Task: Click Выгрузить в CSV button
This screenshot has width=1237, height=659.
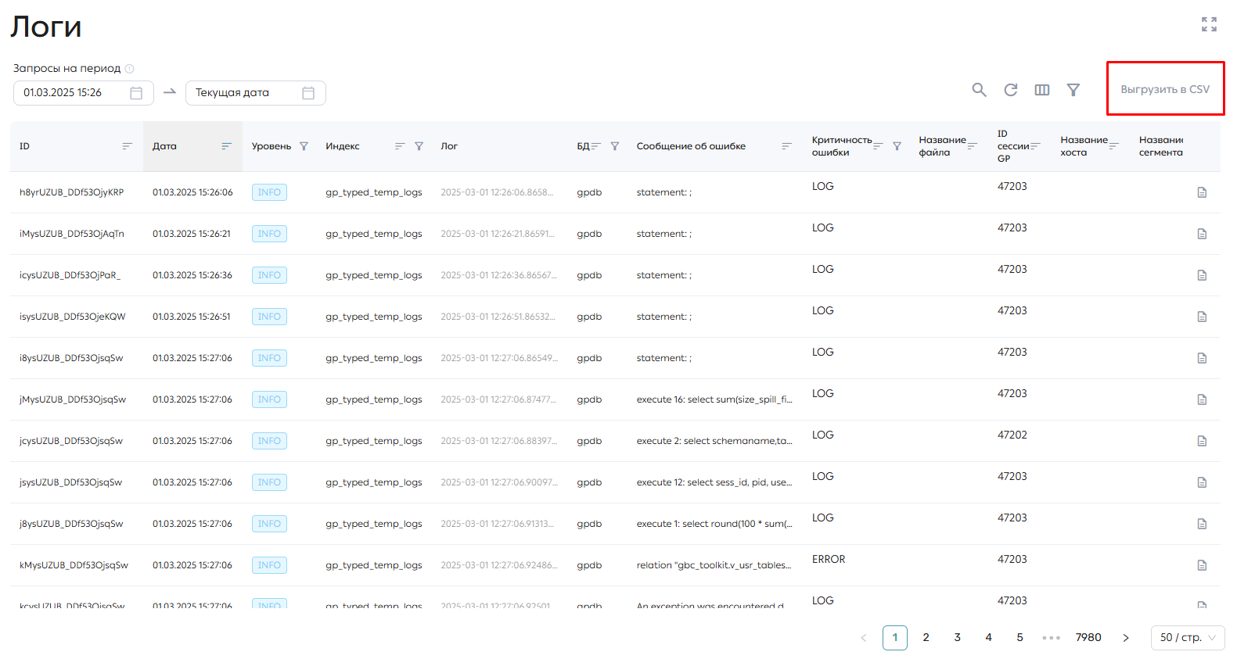Action: tap(1165, 89)
